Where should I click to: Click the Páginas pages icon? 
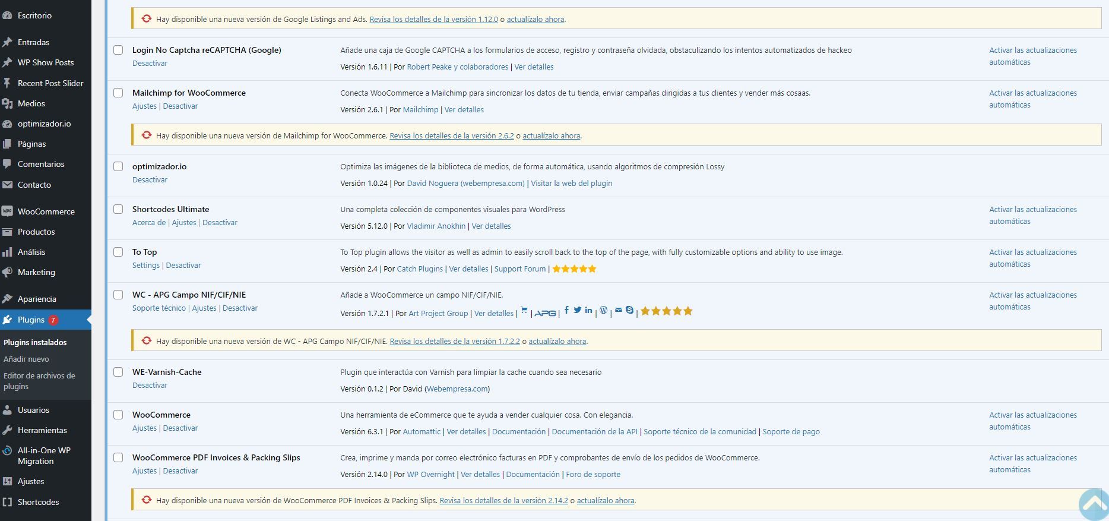pyautogui.click(x=7, y=144)
